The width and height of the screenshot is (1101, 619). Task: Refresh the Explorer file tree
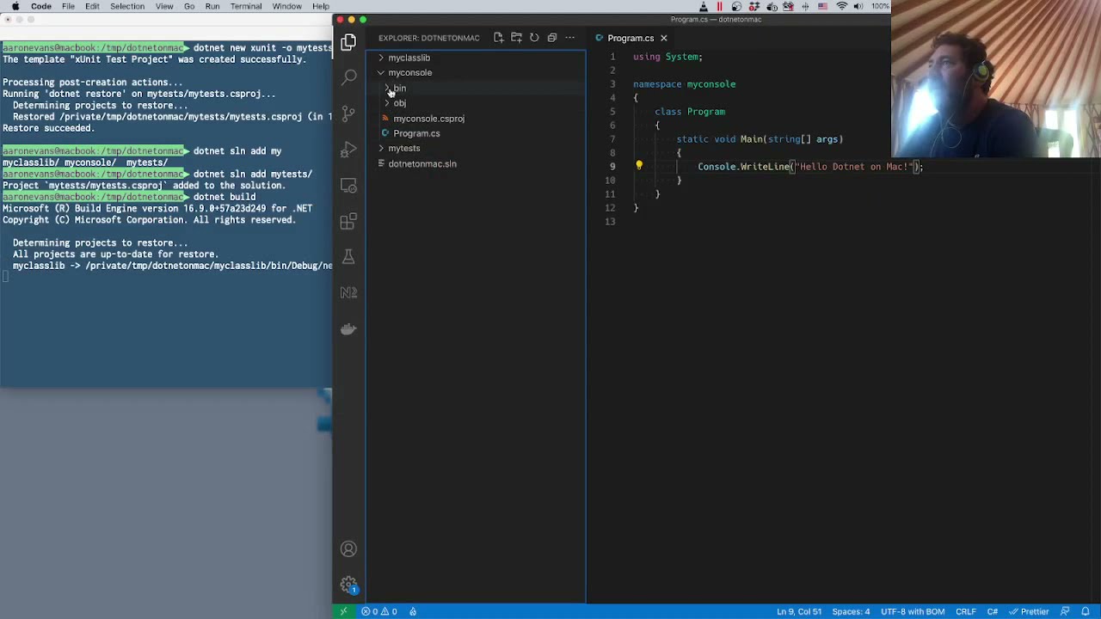click(534, 38)
